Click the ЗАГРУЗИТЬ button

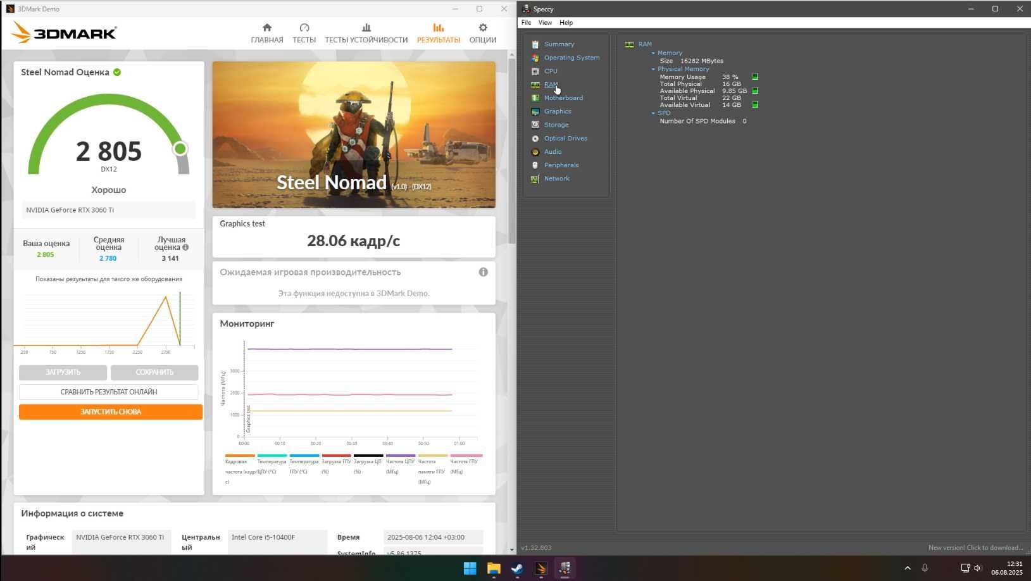[63, 372]
